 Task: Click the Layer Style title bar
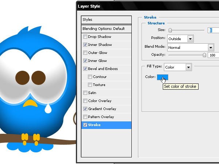148,6
